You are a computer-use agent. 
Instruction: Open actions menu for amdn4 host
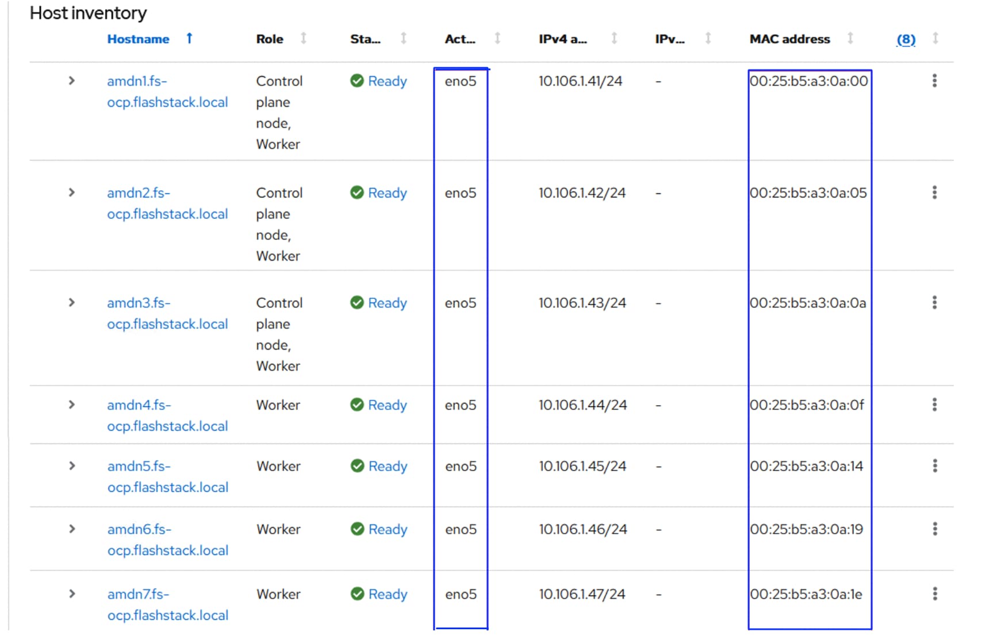click(x=934, y=405)
